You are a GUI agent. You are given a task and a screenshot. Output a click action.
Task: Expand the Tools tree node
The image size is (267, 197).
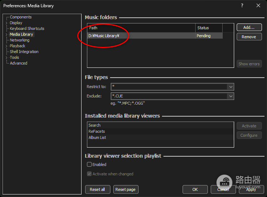point(6,58)
